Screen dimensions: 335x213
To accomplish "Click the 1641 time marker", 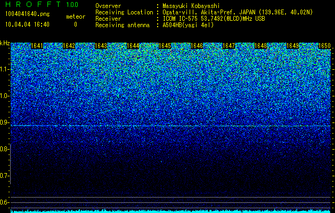I will [37, 46].
